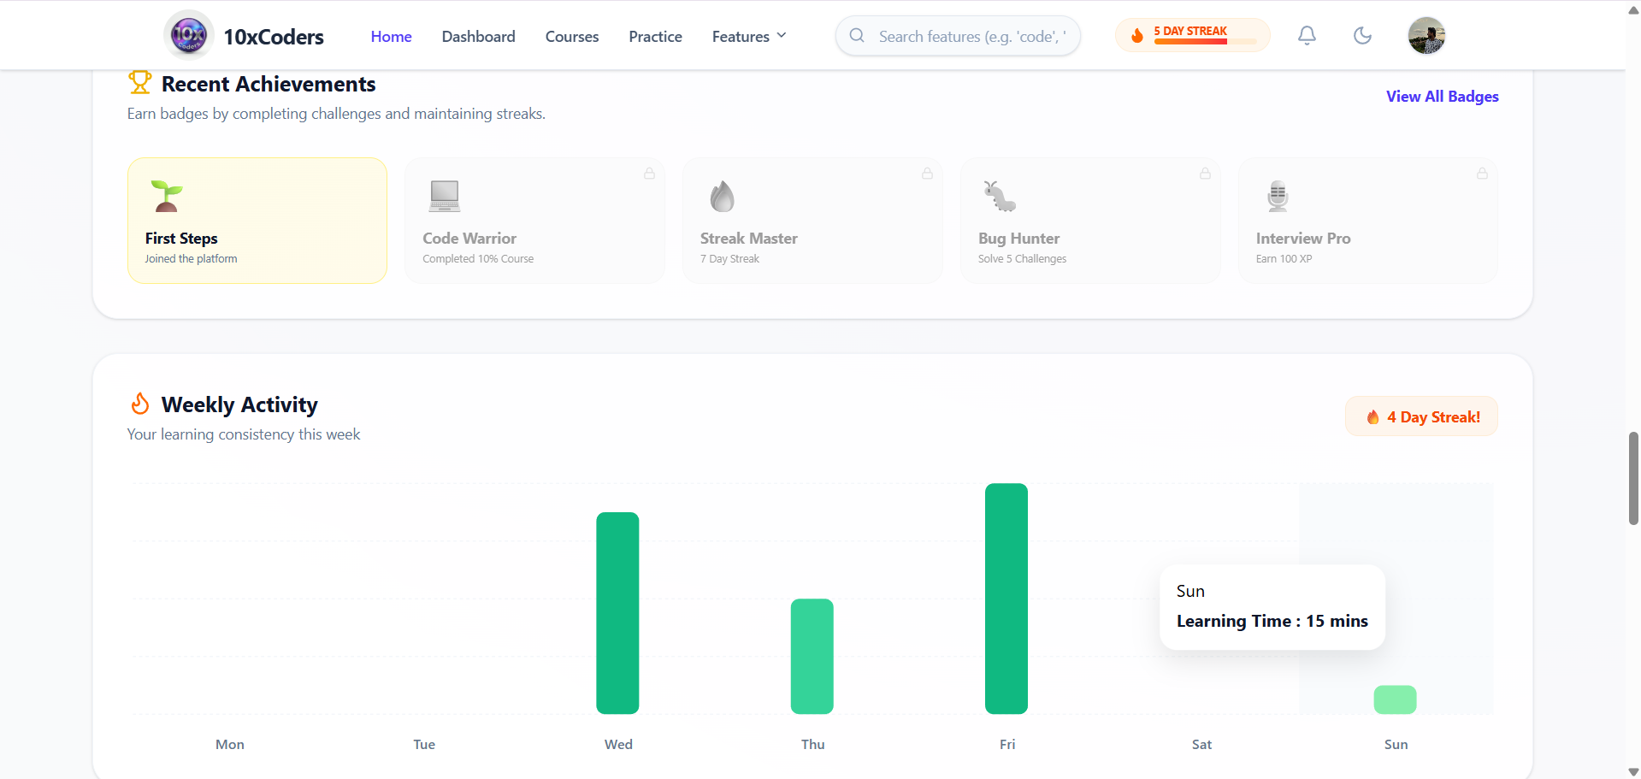This screenshot has height=779, width=1641.
Task: Click the 'Solve 5 Challenges' text
Action: pos(1023,259)
